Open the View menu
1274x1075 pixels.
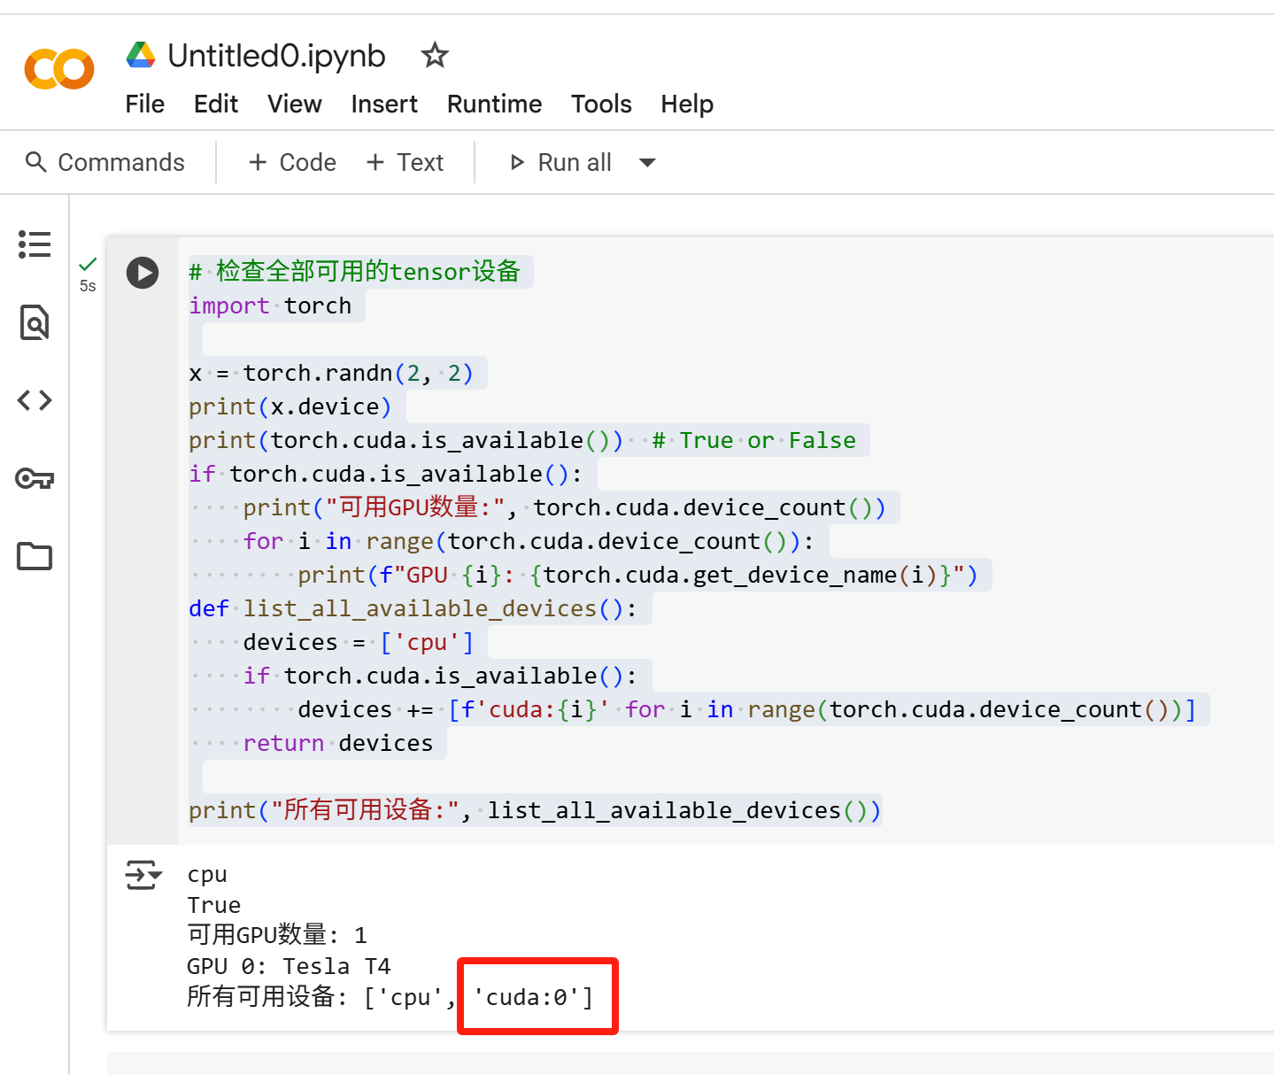coord(295,104)
